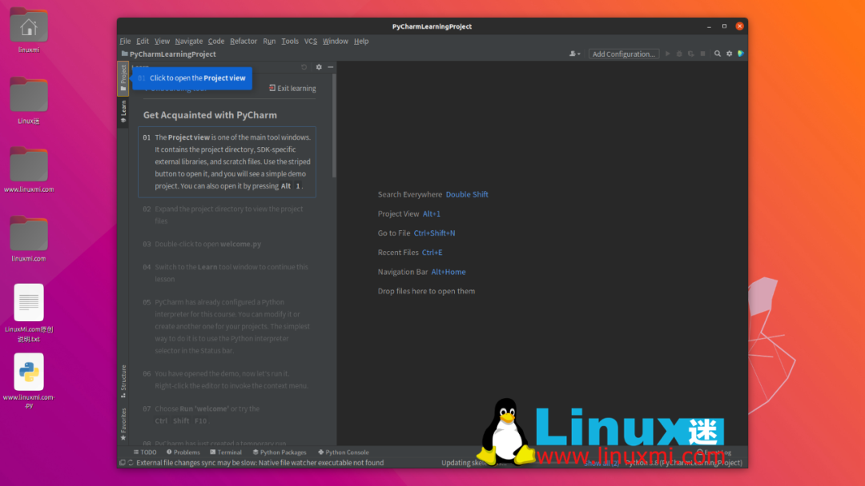865x486 pixels.
Task: Open the TODO tool window tab
Action: (x=145, y=452)
